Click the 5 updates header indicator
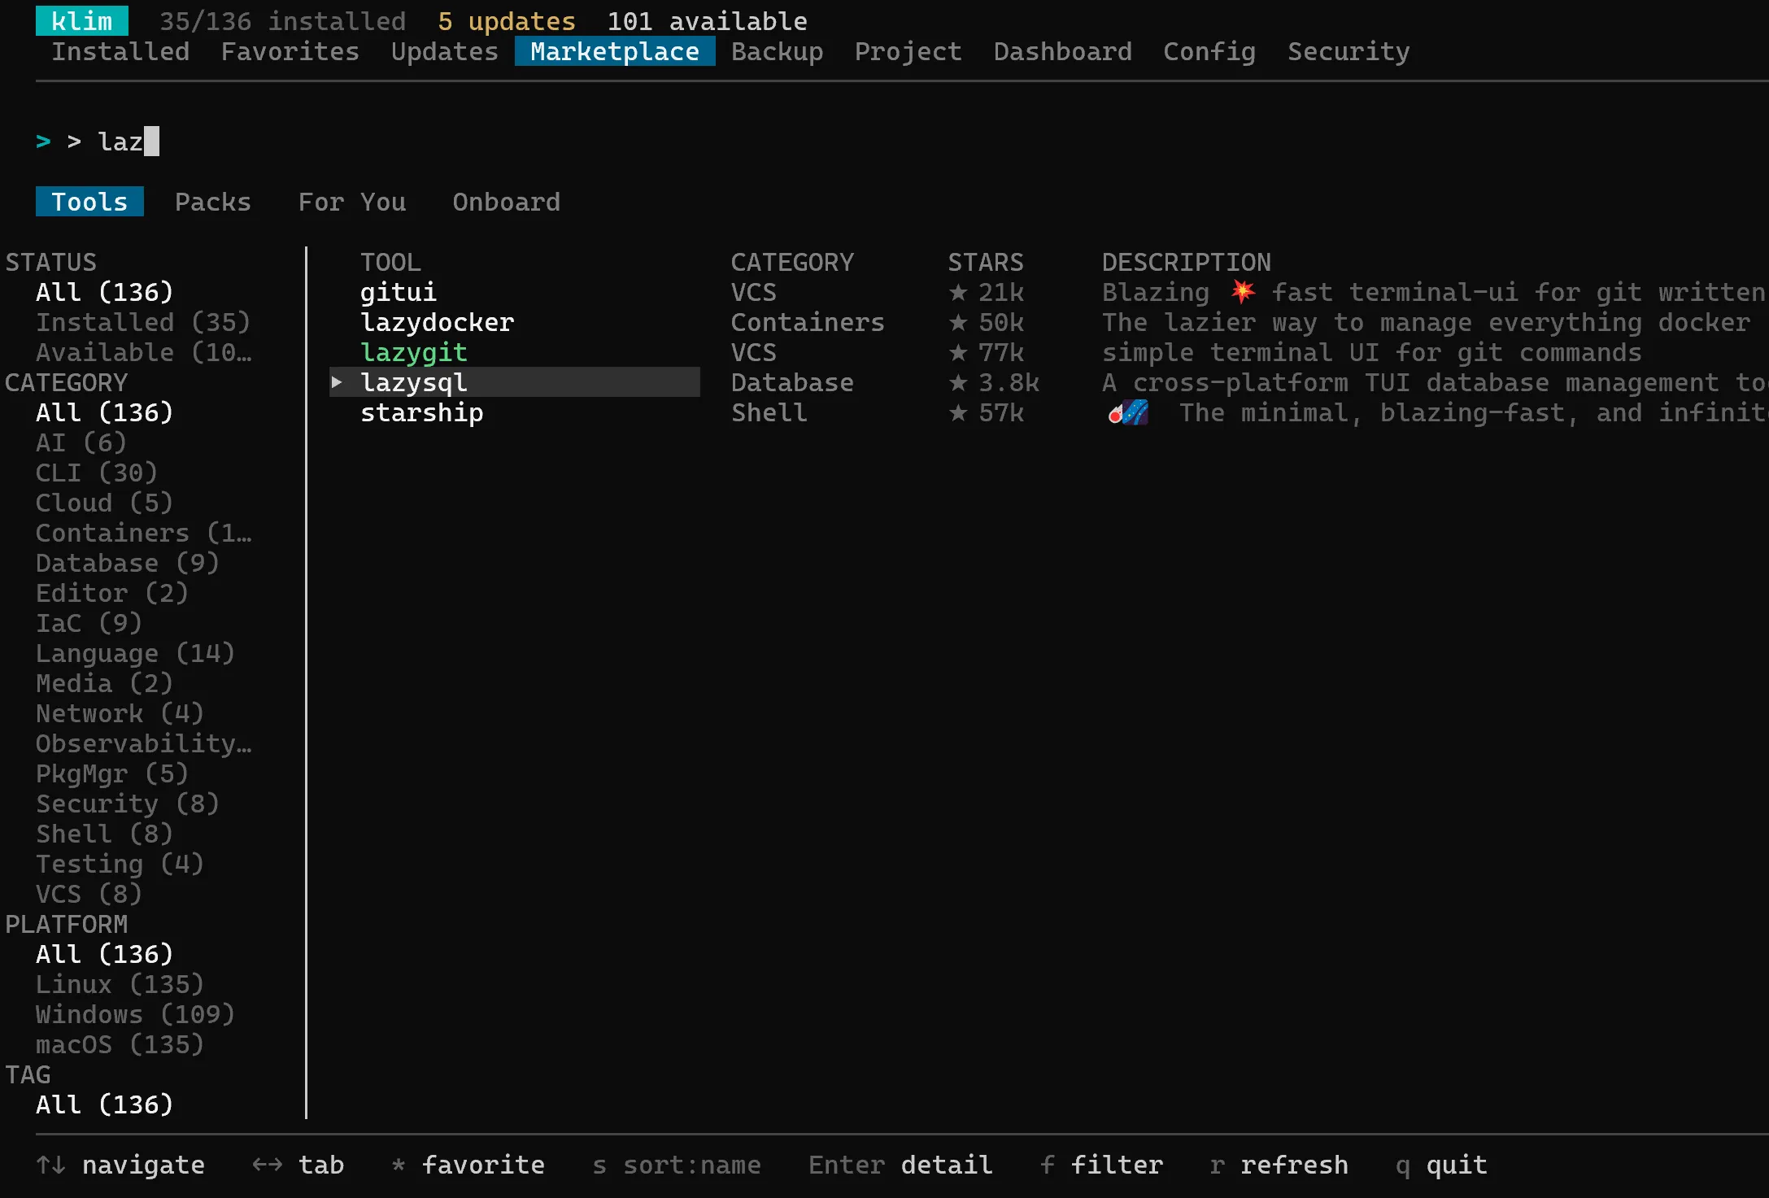 [x=507, y=21]
